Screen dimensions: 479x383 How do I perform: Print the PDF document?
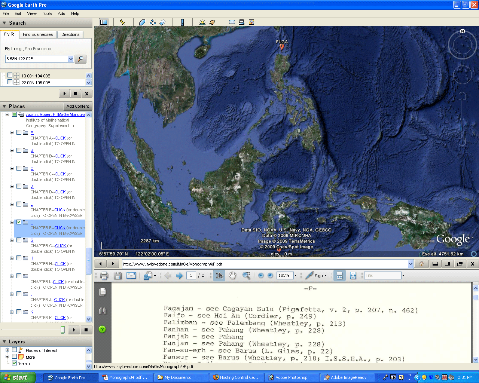click(104, 276)
